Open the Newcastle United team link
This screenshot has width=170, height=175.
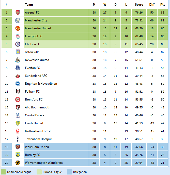[37, 60]
